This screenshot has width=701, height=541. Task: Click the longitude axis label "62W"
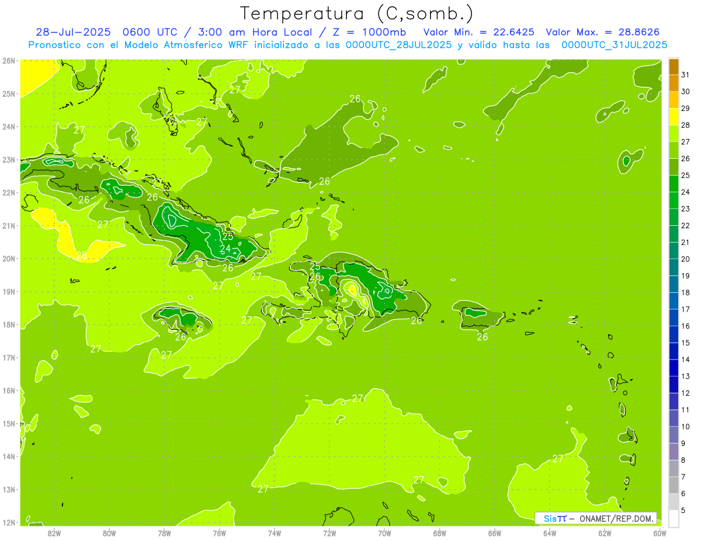pyautogui.click(x=605, y=532)
